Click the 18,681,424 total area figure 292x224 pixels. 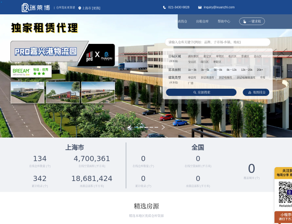coord(92,179)
